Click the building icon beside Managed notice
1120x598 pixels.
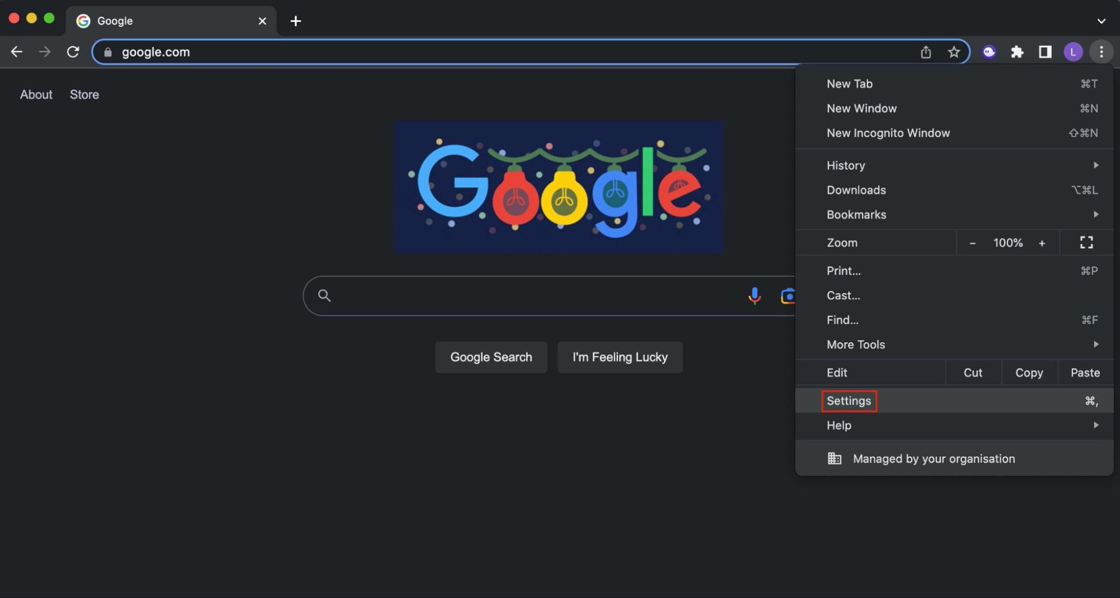click(834, 458)
